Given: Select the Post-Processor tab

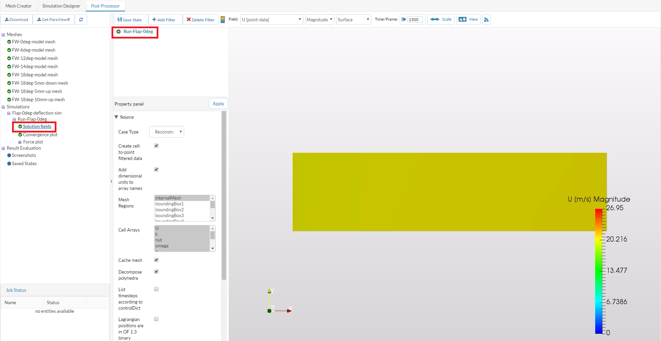Looking at the screenshot, I should [x=105, y=6].
